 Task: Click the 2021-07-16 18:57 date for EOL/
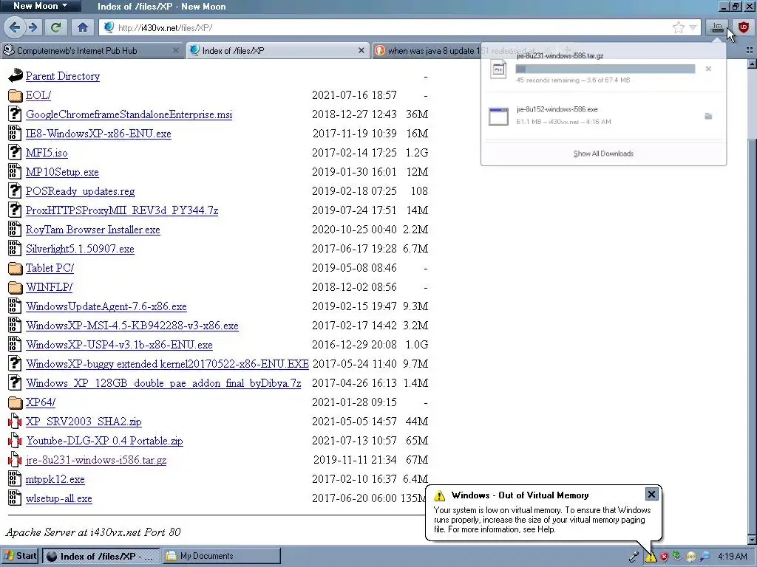pos(354,95)
